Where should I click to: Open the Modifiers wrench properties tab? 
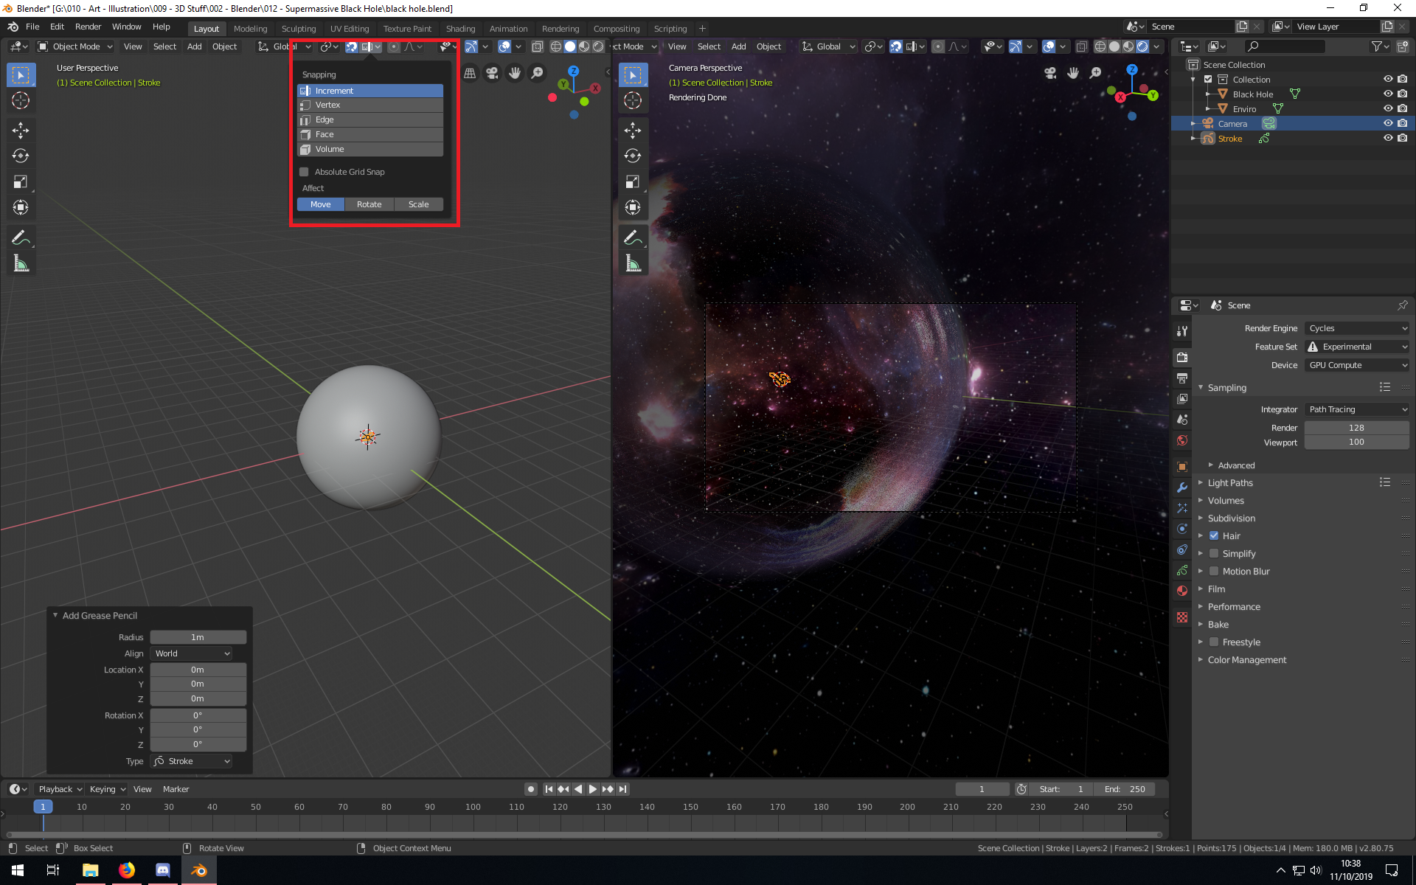tap(1182, 487)
